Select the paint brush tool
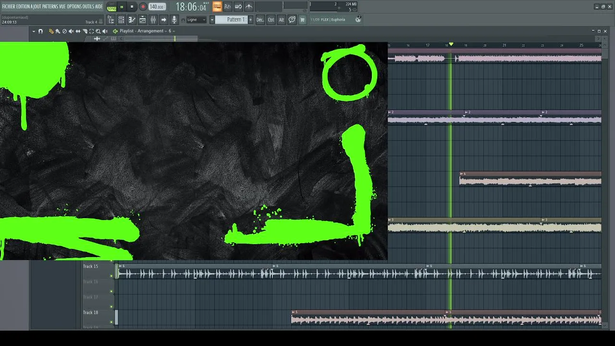 tap(58, 31)
